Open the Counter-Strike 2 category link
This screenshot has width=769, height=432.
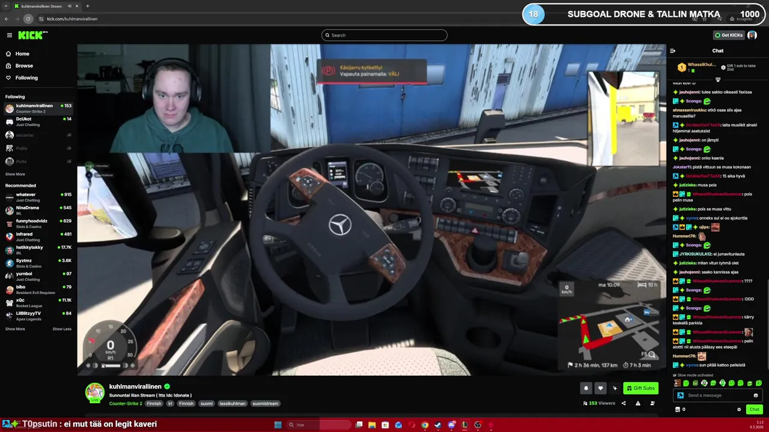tap(126, 404)
